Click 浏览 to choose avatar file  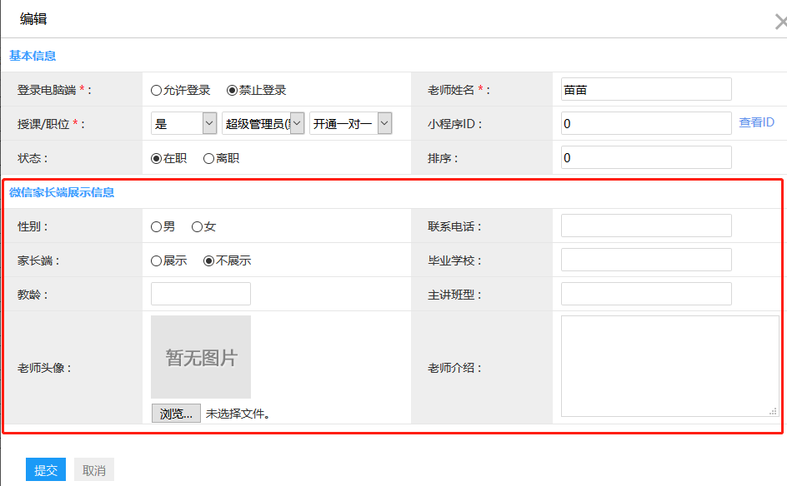[176, 413]
